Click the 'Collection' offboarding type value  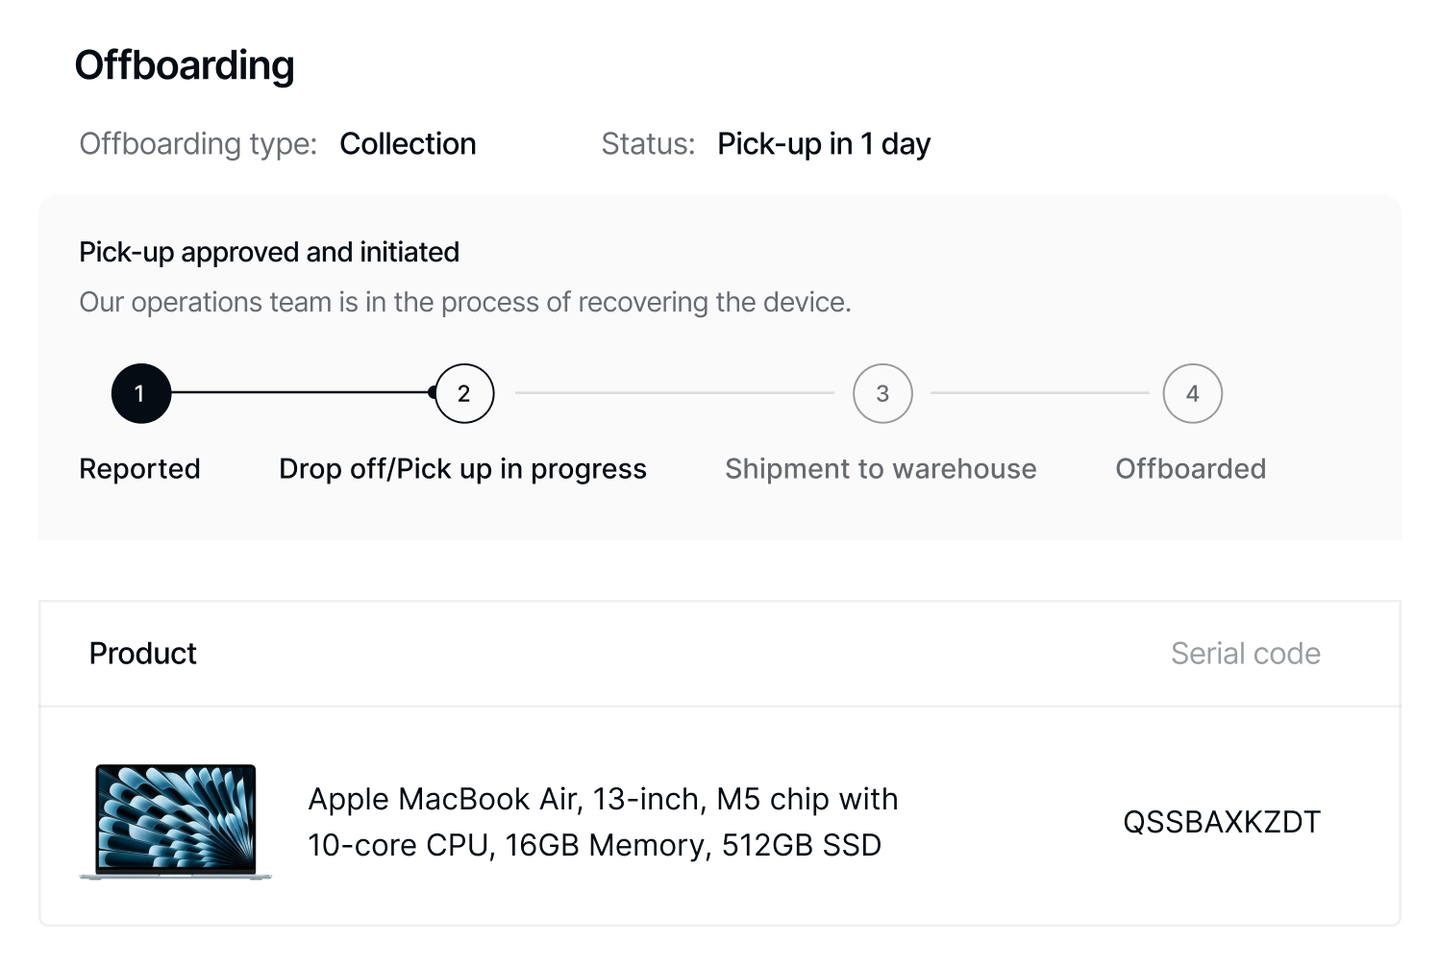tap(408, 144)
